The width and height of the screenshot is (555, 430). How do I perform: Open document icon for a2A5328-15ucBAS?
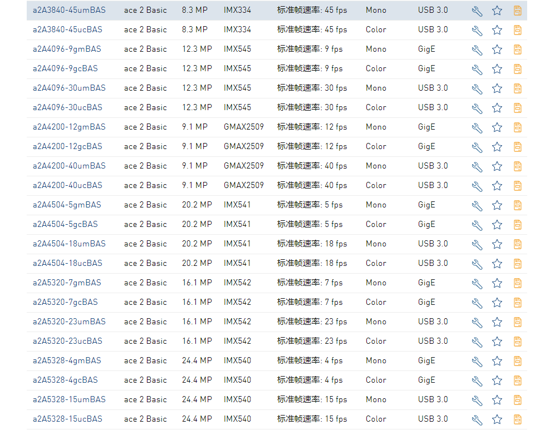click(518, 419)
